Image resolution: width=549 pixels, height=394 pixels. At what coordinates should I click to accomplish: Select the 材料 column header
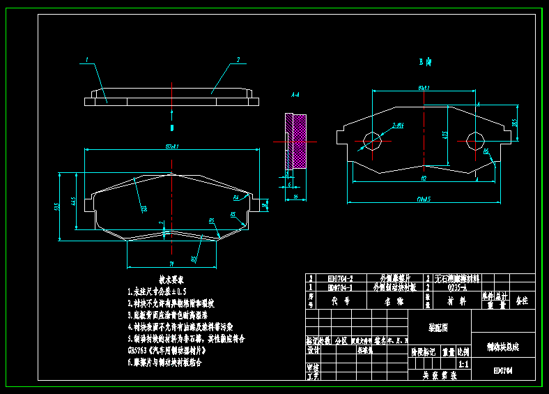[x=458, y=301]
